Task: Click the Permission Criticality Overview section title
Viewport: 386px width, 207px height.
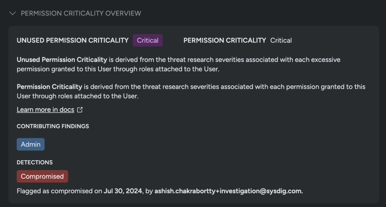Action: coord(81,13)
